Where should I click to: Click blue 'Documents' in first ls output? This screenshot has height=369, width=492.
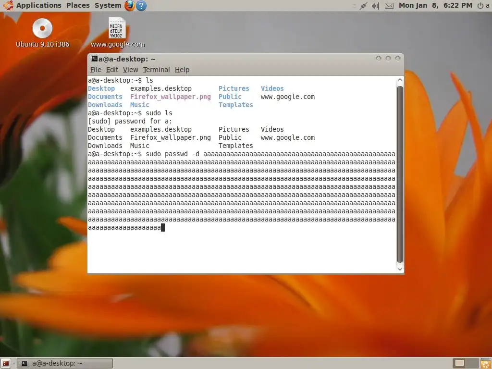[105, 97]
